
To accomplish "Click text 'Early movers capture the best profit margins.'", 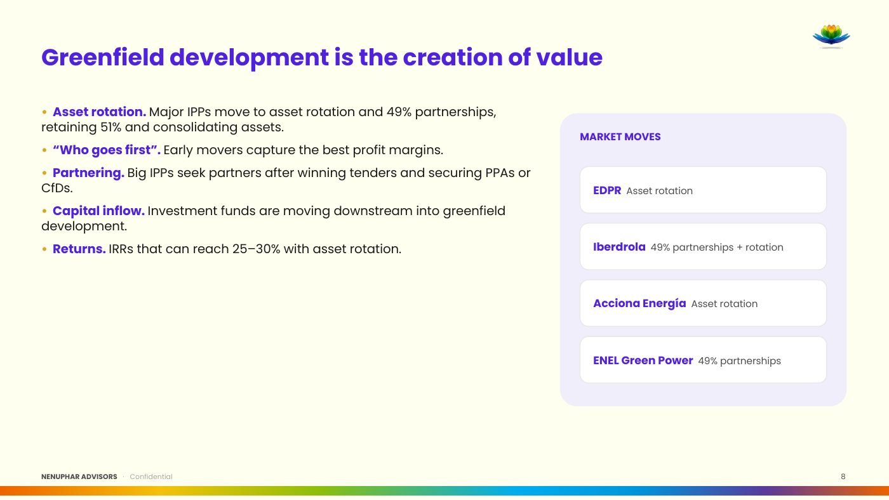I will point(304,150).
